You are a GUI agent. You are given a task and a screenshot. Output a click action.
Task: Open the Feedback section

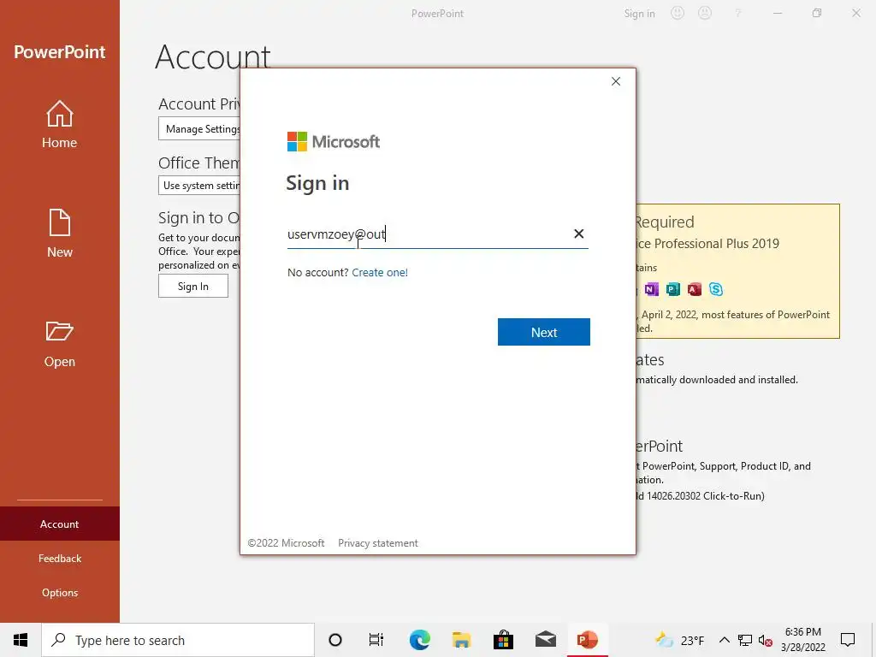pyautogui.click(x=59, y=558)
